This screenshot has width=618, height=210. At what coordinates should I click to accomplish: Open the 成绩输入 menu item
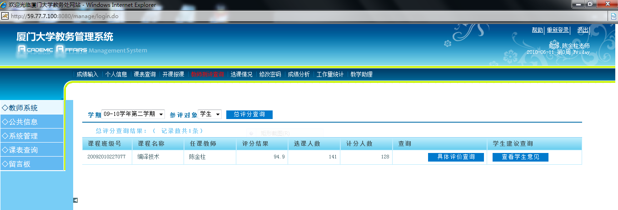point(87,74)
